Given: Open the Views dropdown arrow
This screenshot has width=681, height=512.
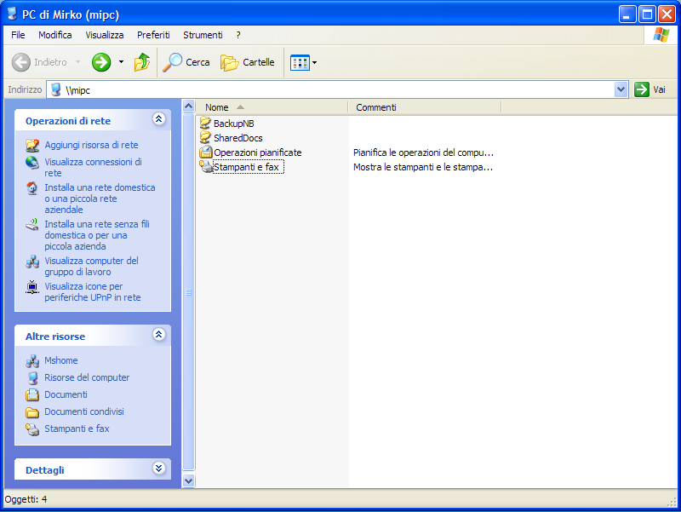Looking at the screenshot, I should (x=314, y=62).
